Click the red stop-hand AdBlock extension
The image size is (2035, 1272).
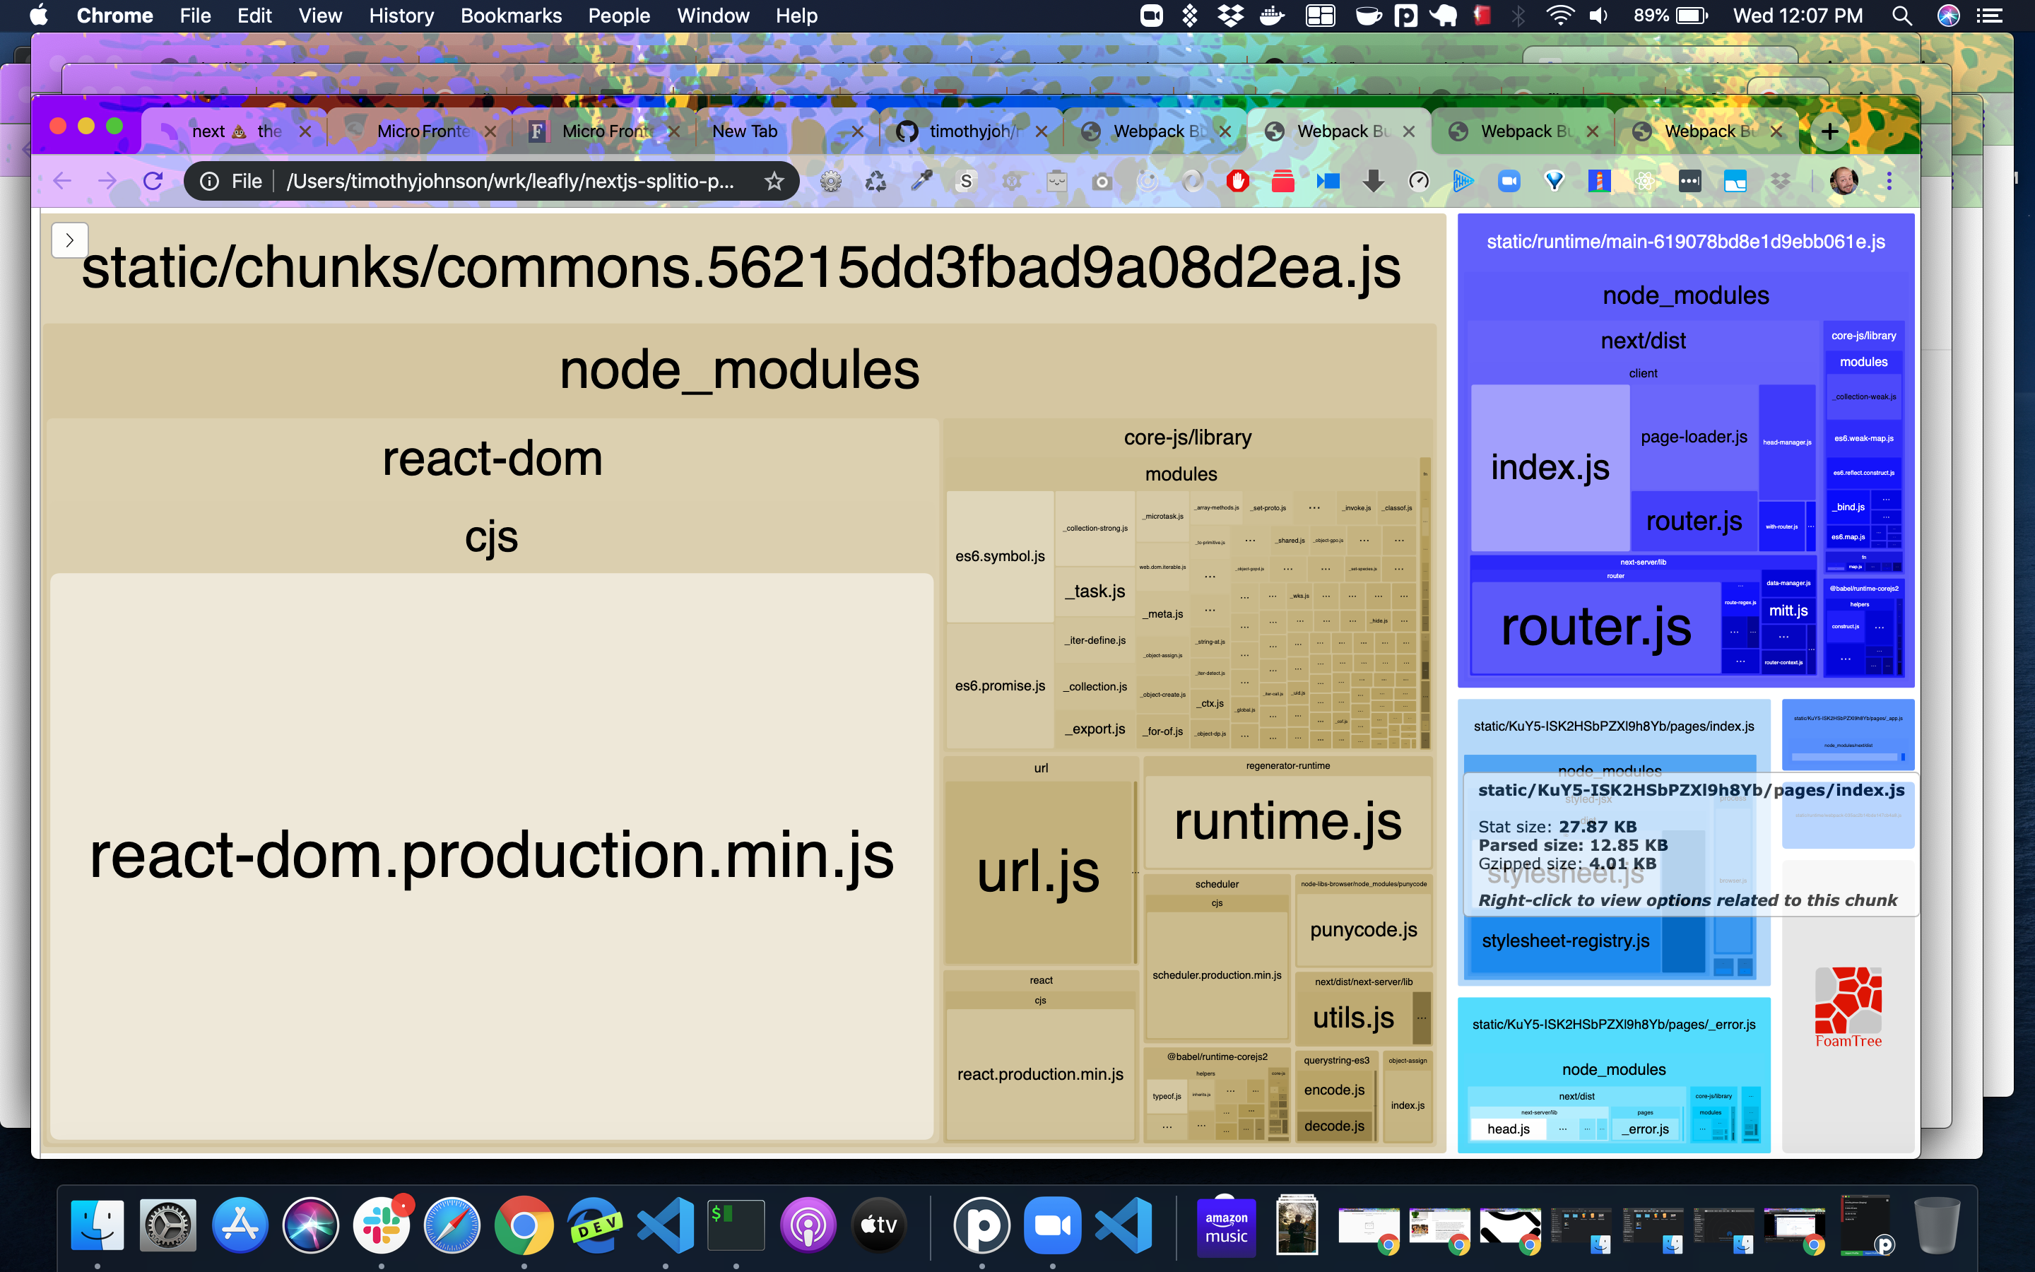[1237, 181]
